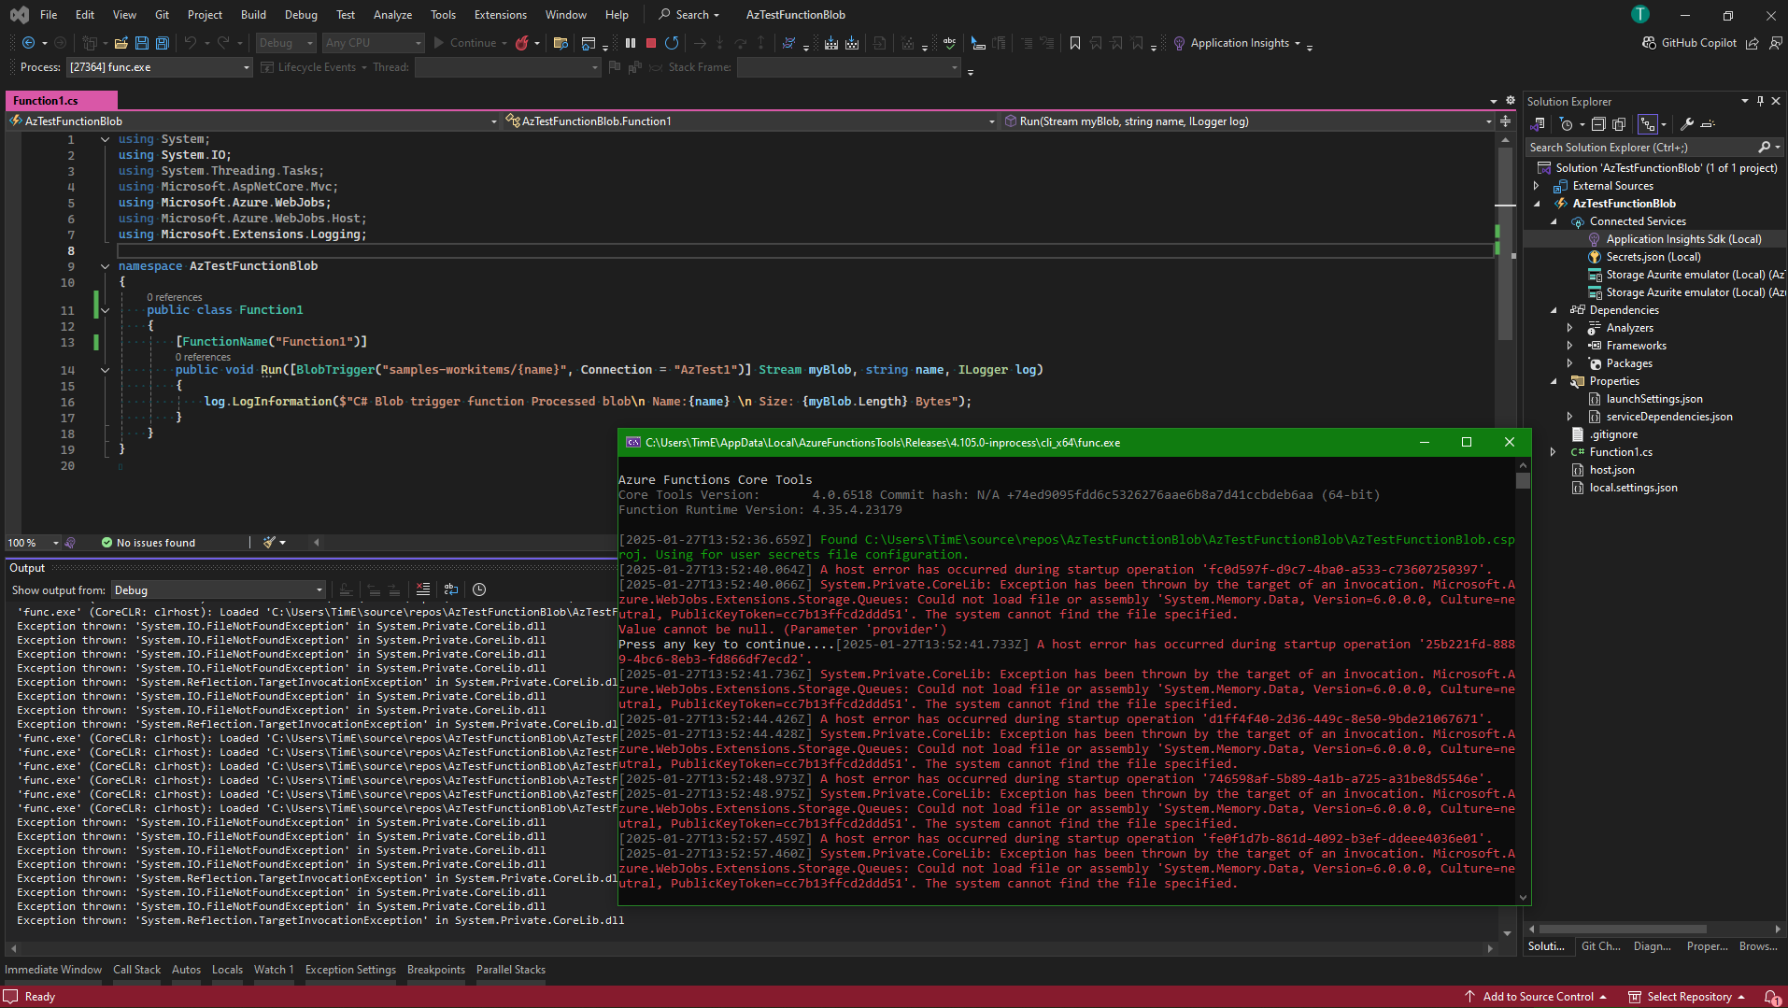Expand the Function1.cs tree node
This screenshot has height=1008, width=1788.
[x=1554, y=452]
